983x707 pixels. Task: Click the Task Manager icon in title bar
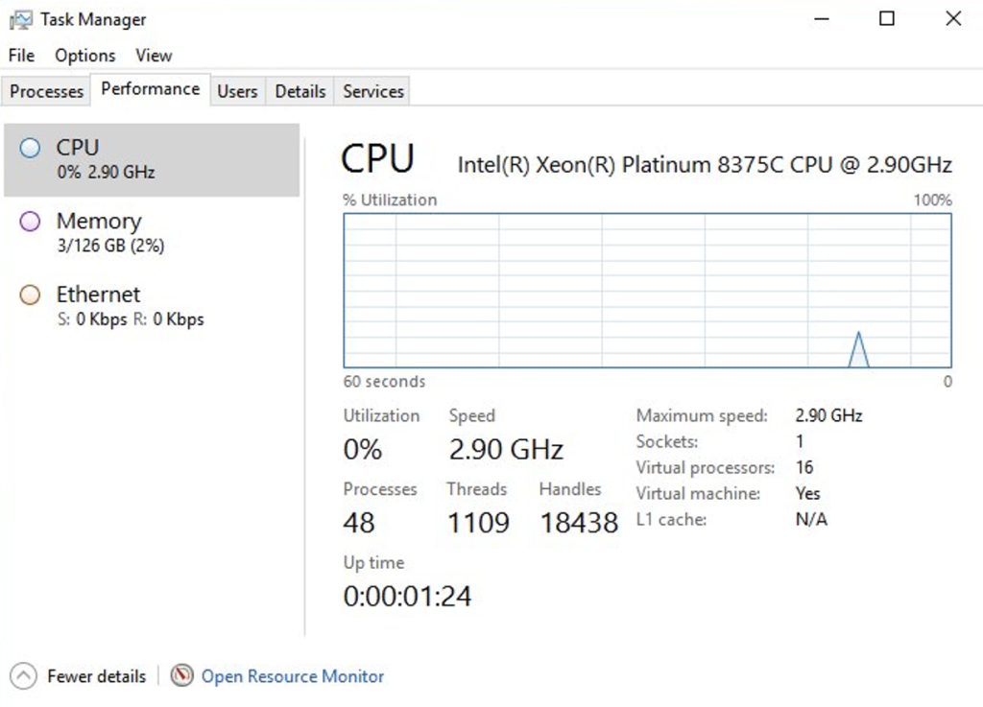pyautogui.click(x=20, y=18)
